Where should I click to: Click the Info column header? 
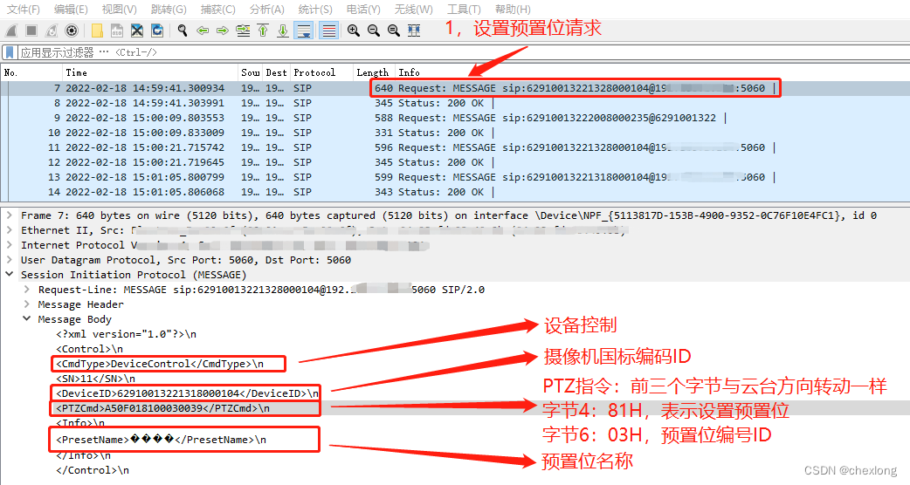(652, 72)
